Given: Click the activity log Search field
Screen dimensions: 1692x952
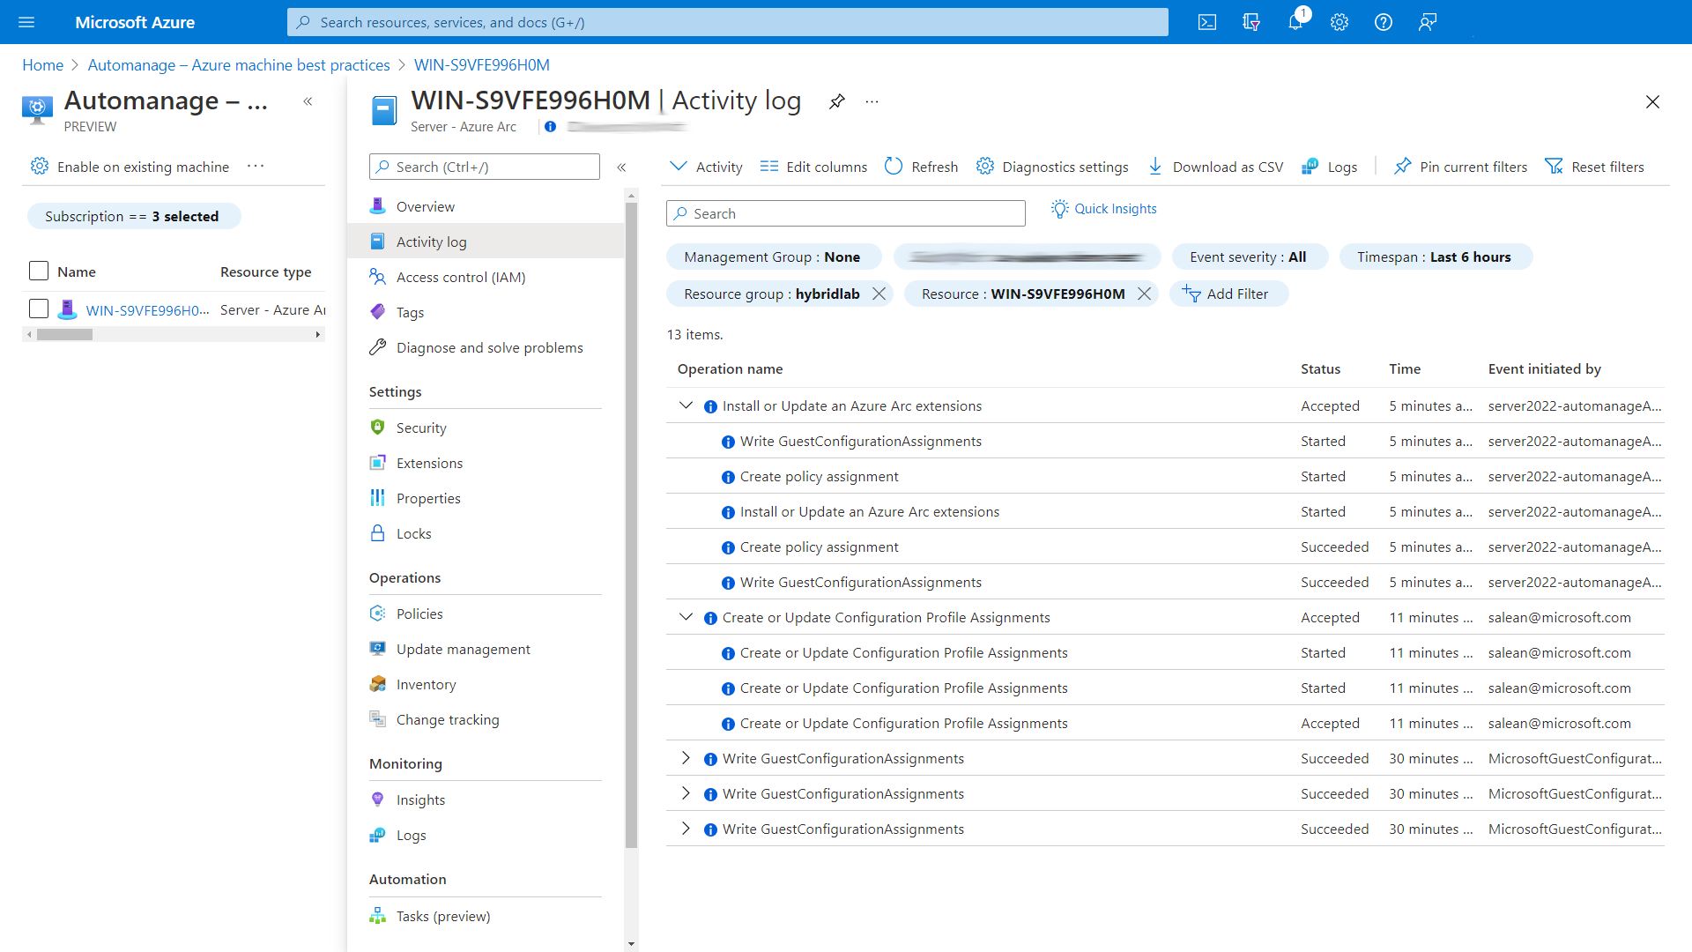Looking at the screenshot, I should click(846, 213).
